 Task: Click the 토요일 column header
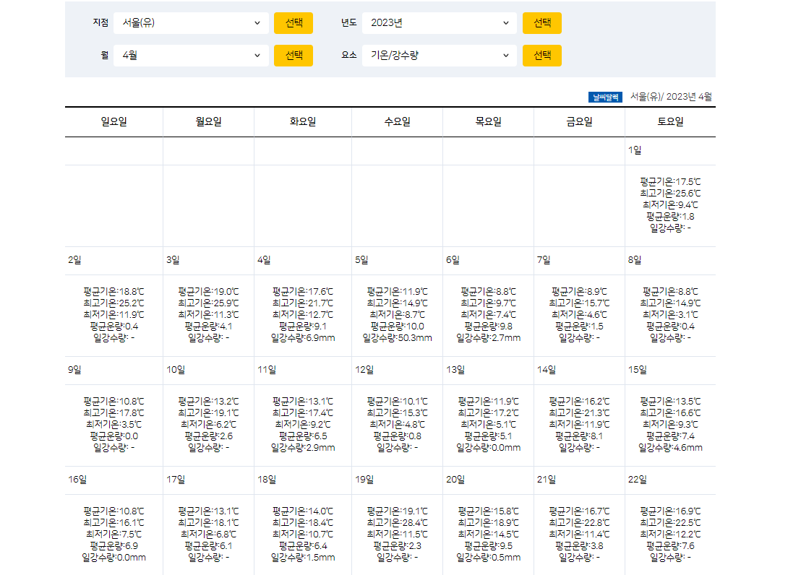pyautogui.click(x=671, y=121)
